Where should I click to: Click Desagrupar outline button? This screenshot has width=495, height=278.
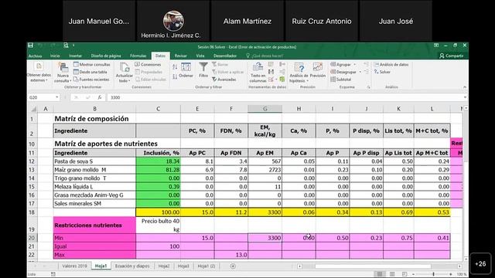pos(343,72)
